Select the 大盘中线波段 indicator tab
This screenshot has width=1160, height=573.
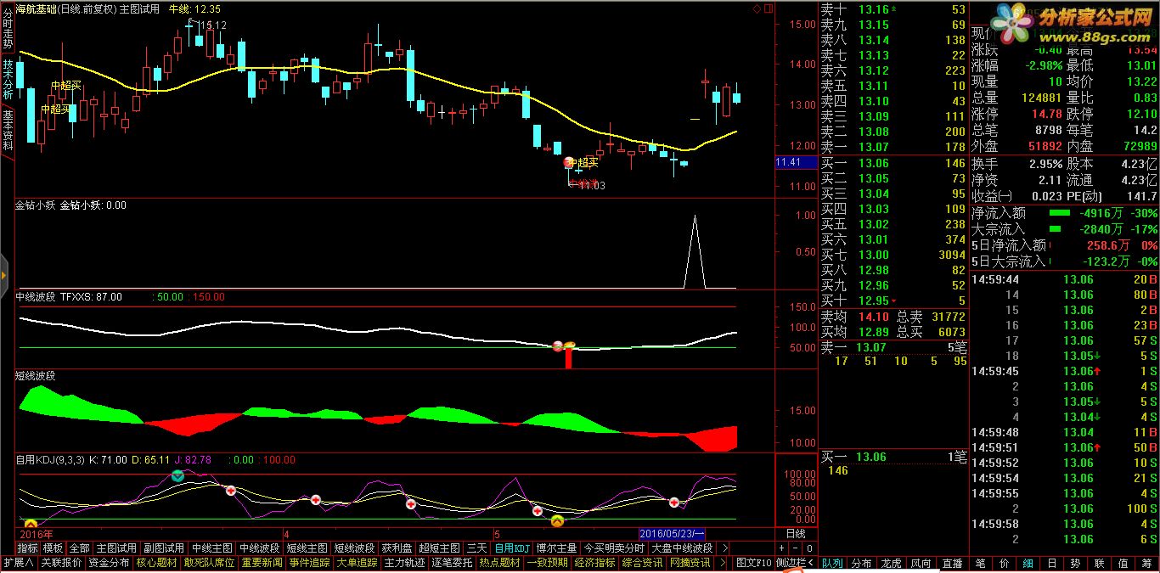(682, 548)
